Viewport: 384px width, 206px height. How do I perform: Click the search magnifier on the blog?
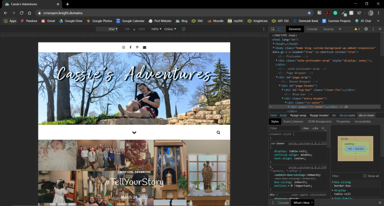click(218, 133)
